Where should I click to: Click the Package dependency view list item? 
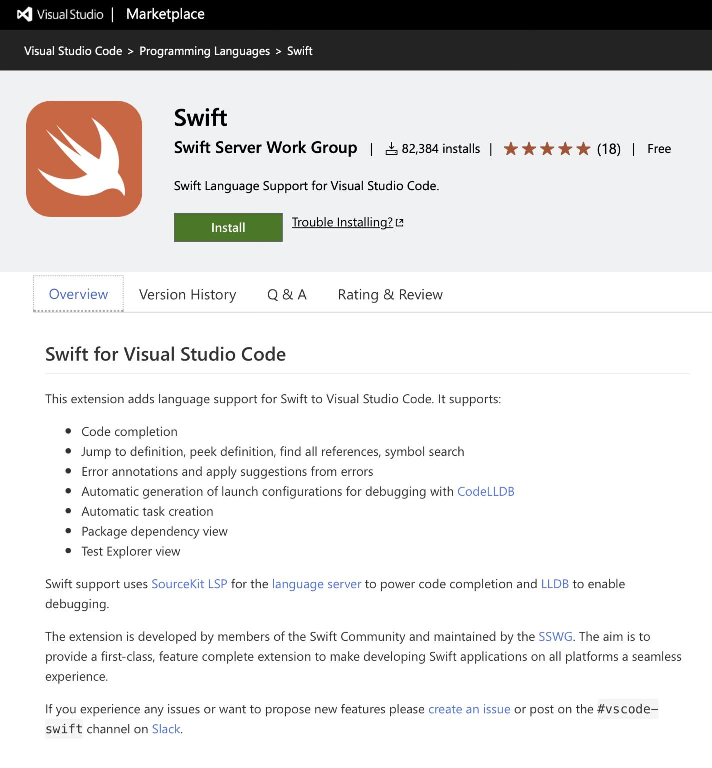154,531
